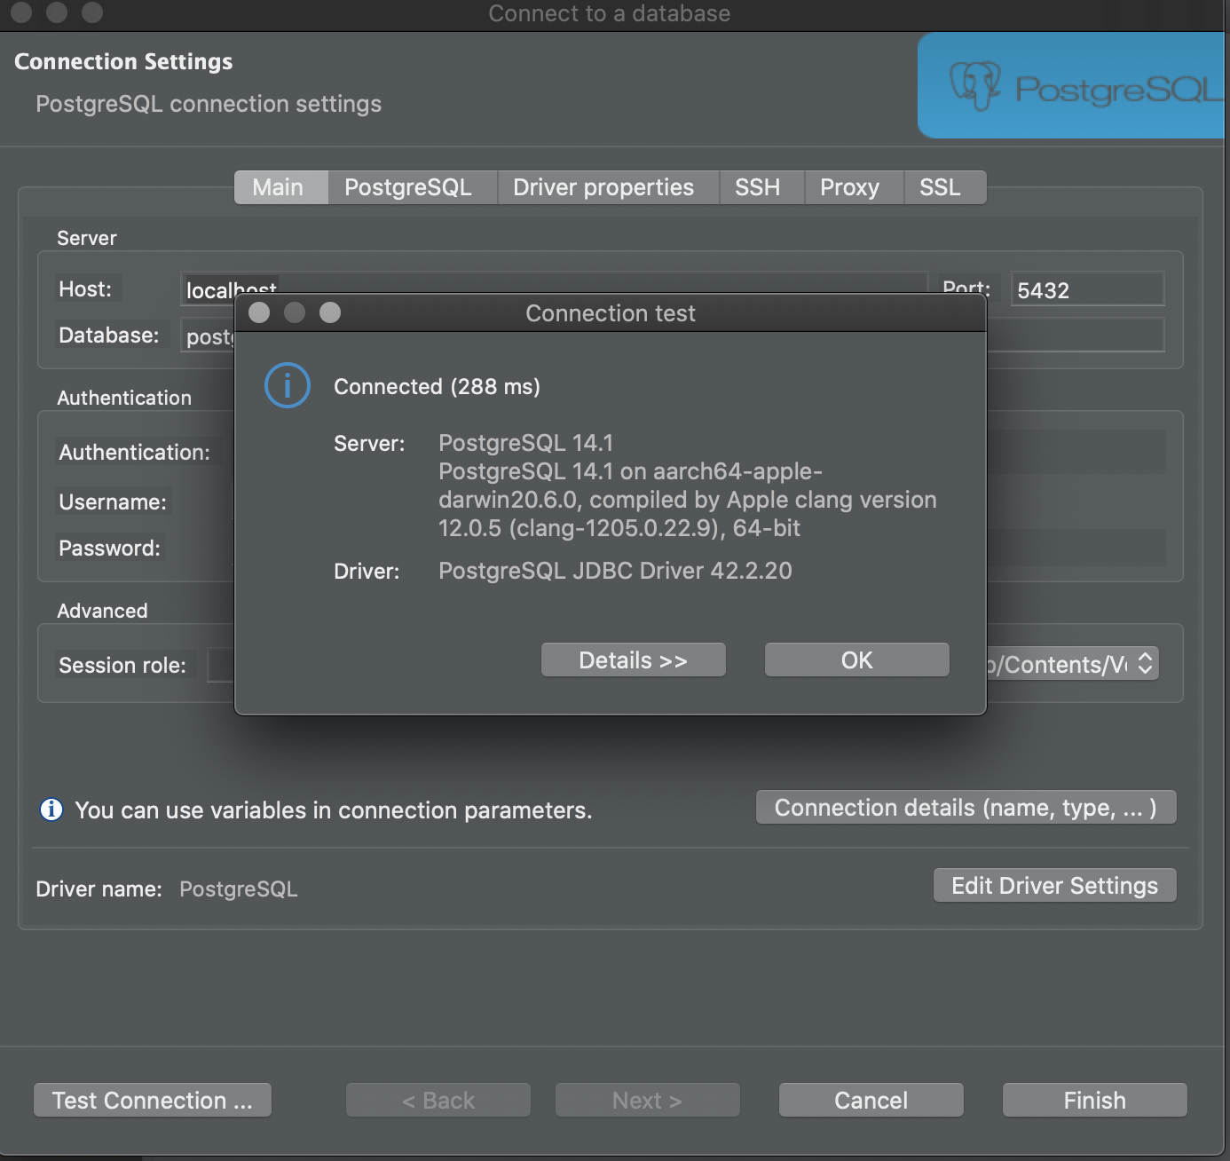Viewport: 1230px width, 1161px height.
Task: Open the local client path dropdown
Action: click(1073, 664)
